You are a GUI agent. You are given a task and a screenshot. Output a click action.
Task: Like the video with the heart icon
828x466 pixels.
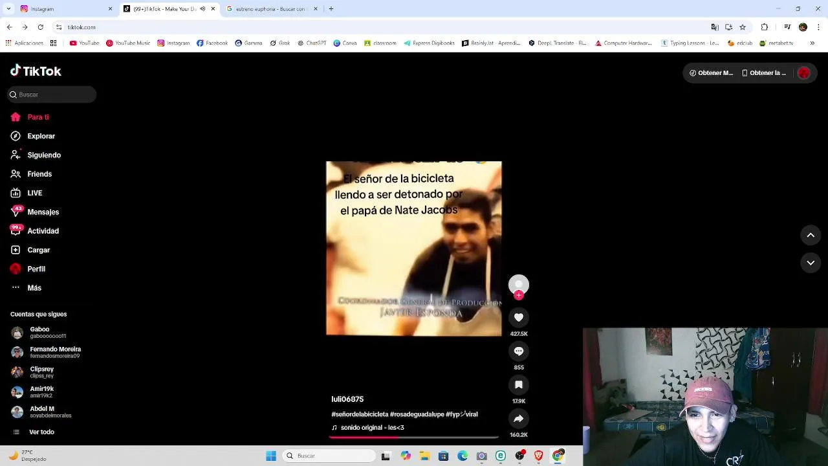click(x=519, y=317)
